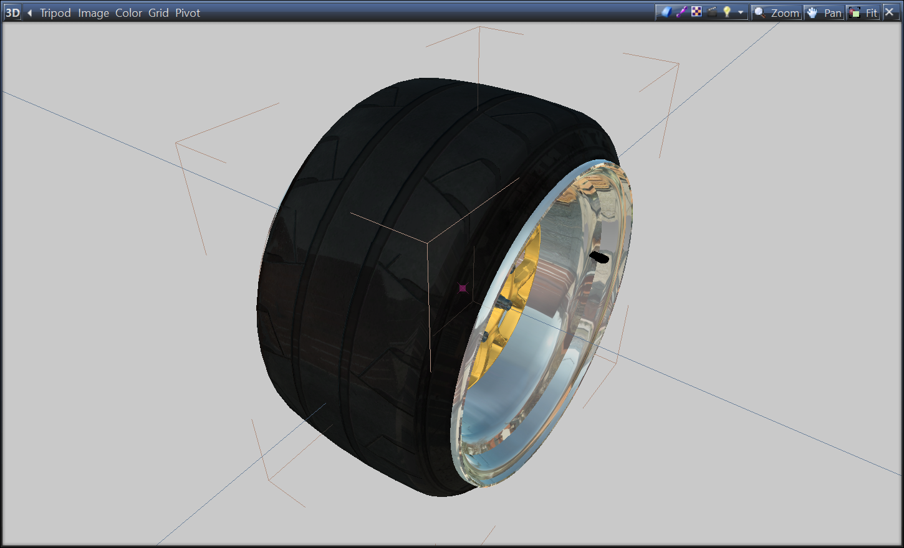Open the Grid menu

click(x=158, y=12)
